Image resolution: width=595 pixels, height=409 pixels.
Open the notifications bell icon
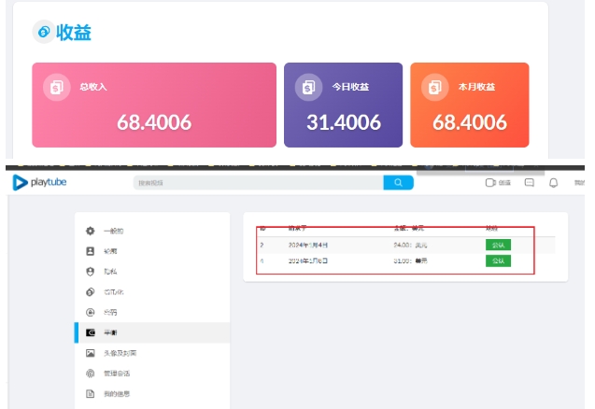(553, 183)
